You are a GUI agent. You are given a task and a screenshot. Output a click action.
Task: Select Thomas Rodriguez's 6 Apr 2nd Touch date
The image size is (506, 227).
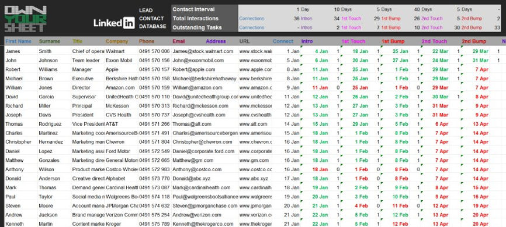click(x=442, y=124)
